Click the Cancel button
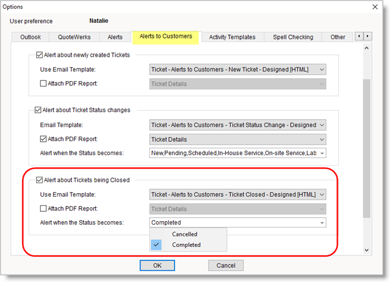Viewport: 391px width, 283px height. pyautogui.click(x=225, y=265)
